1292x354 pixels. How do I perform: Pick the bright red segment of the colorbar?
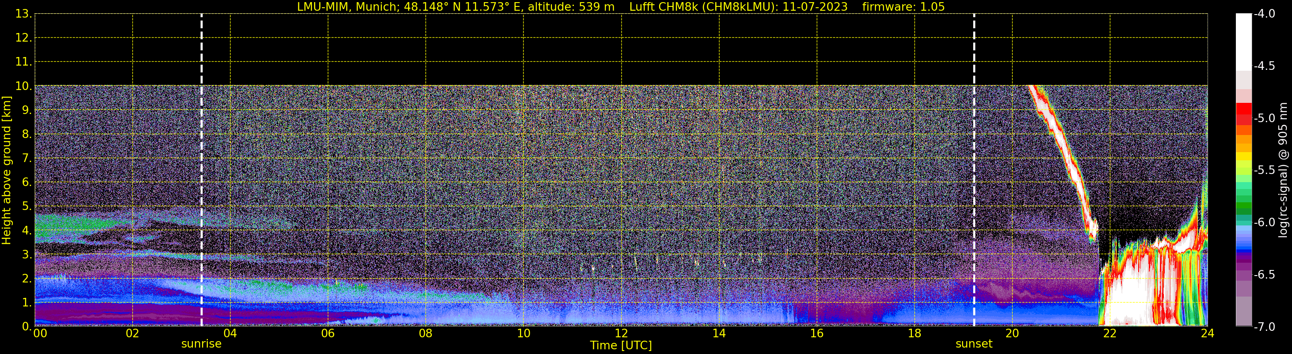coord(1243,109)
